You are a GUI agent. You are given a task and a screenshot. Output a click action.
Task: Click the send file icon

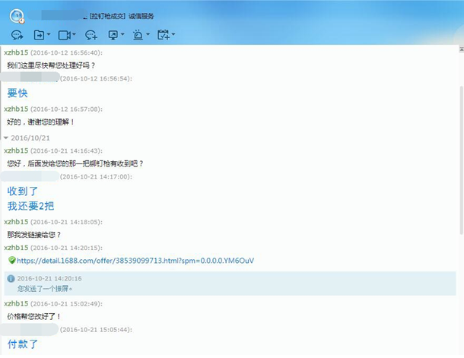39,35
